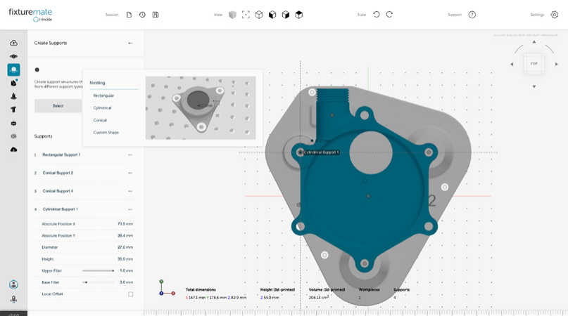The height and width of the screenshot is (316, 568).
Task: Choose Cylindrical from the support type menu
Action: [103, 108]
